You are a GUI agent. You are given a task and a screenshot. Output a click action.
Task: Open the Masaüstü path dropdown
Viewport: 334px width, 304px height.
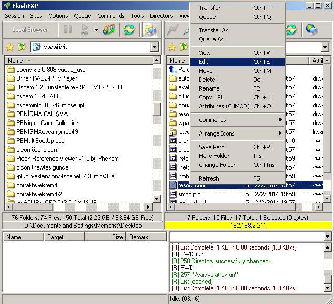coord(155,47)
